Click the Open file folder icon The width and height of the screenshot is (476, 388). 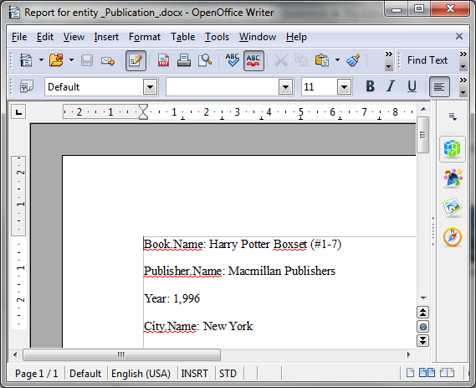click(56, 60)
